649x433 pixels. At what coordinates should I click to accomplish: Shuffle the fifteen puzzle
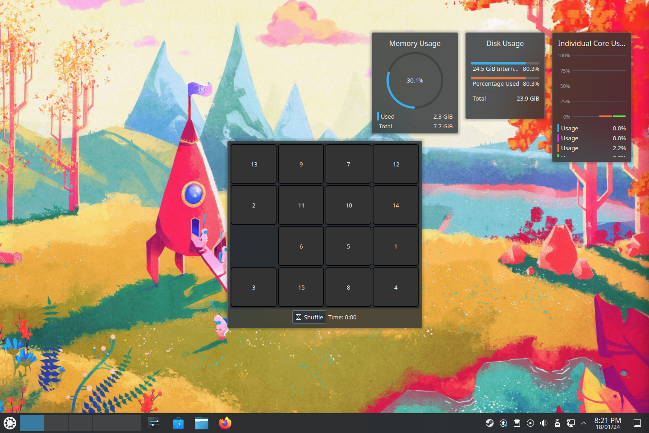point(309,317)
